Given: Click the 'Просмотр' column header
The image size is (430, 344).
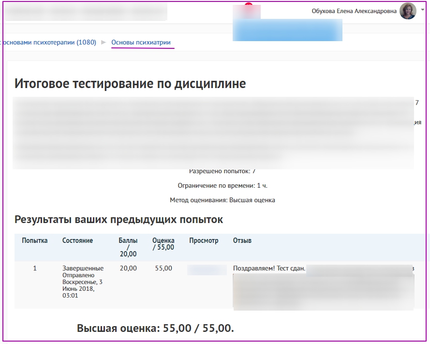Looking at the screenshot, I should (x=204, y=240).
